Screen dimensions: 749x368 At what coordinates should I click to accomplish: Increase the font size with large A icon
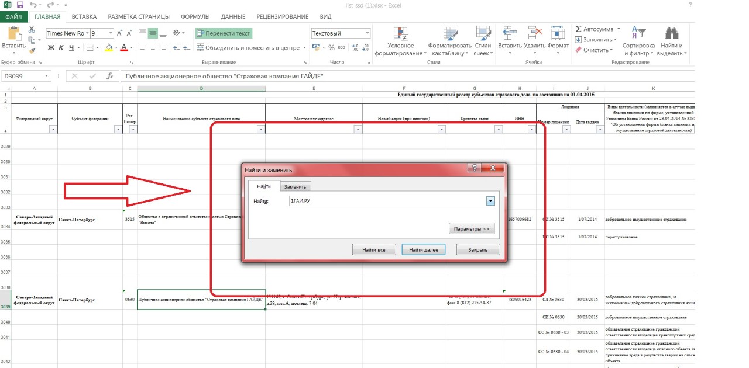pyautogui.click(x=119, y=33)
